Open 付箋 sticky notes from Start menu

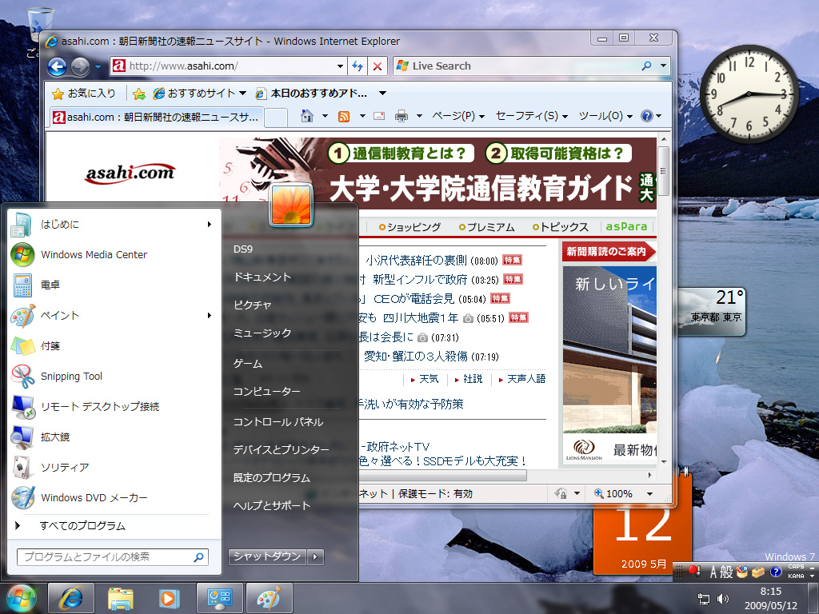pyautogui.click(x=112, y=345)
